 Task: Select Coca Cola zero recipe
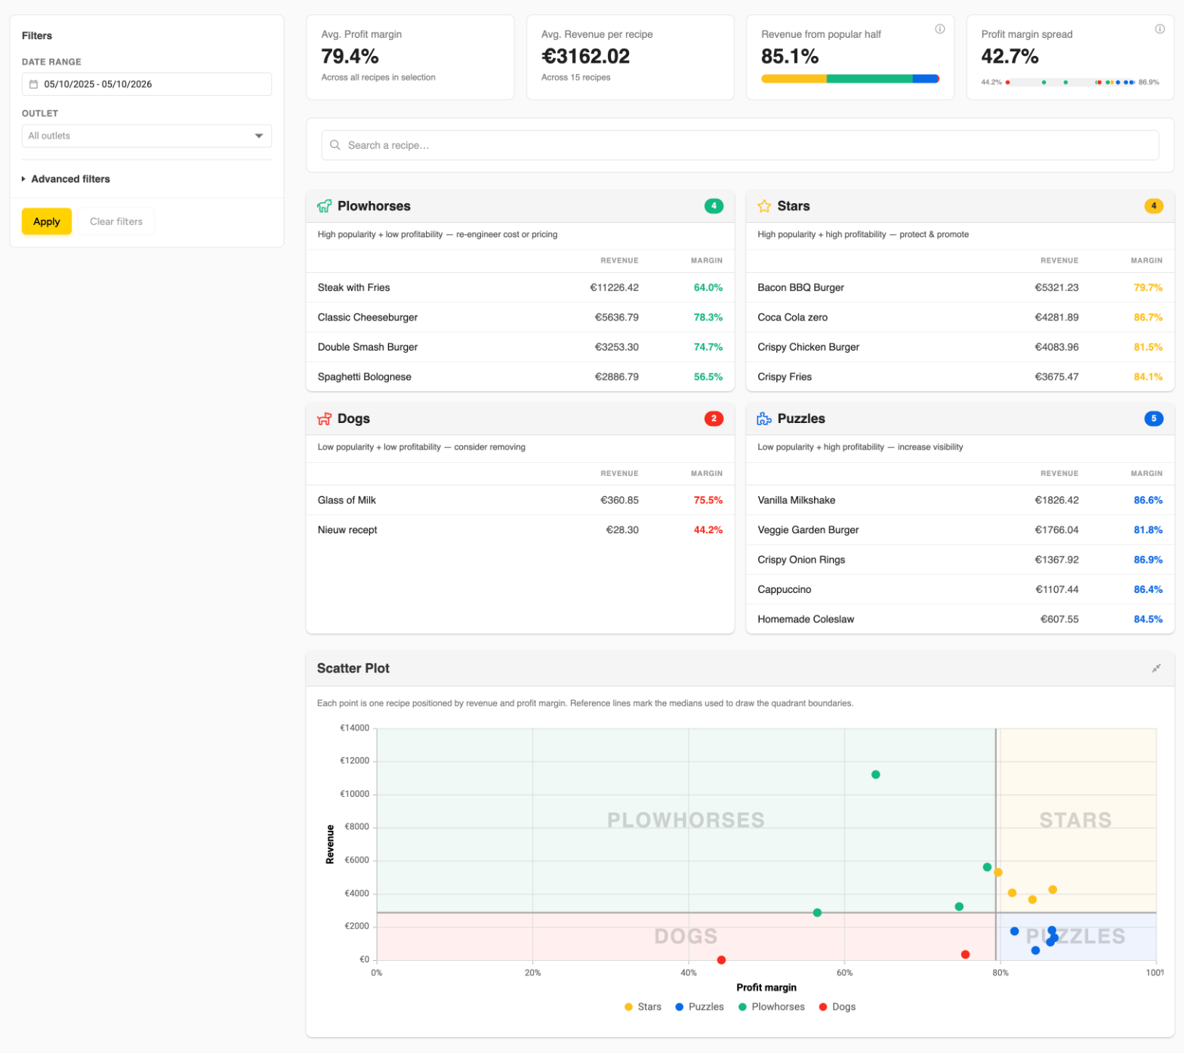[x=960, y=317]
